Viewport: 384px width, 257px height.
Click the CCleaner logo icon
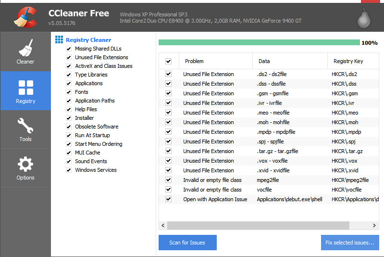point(26,17)
